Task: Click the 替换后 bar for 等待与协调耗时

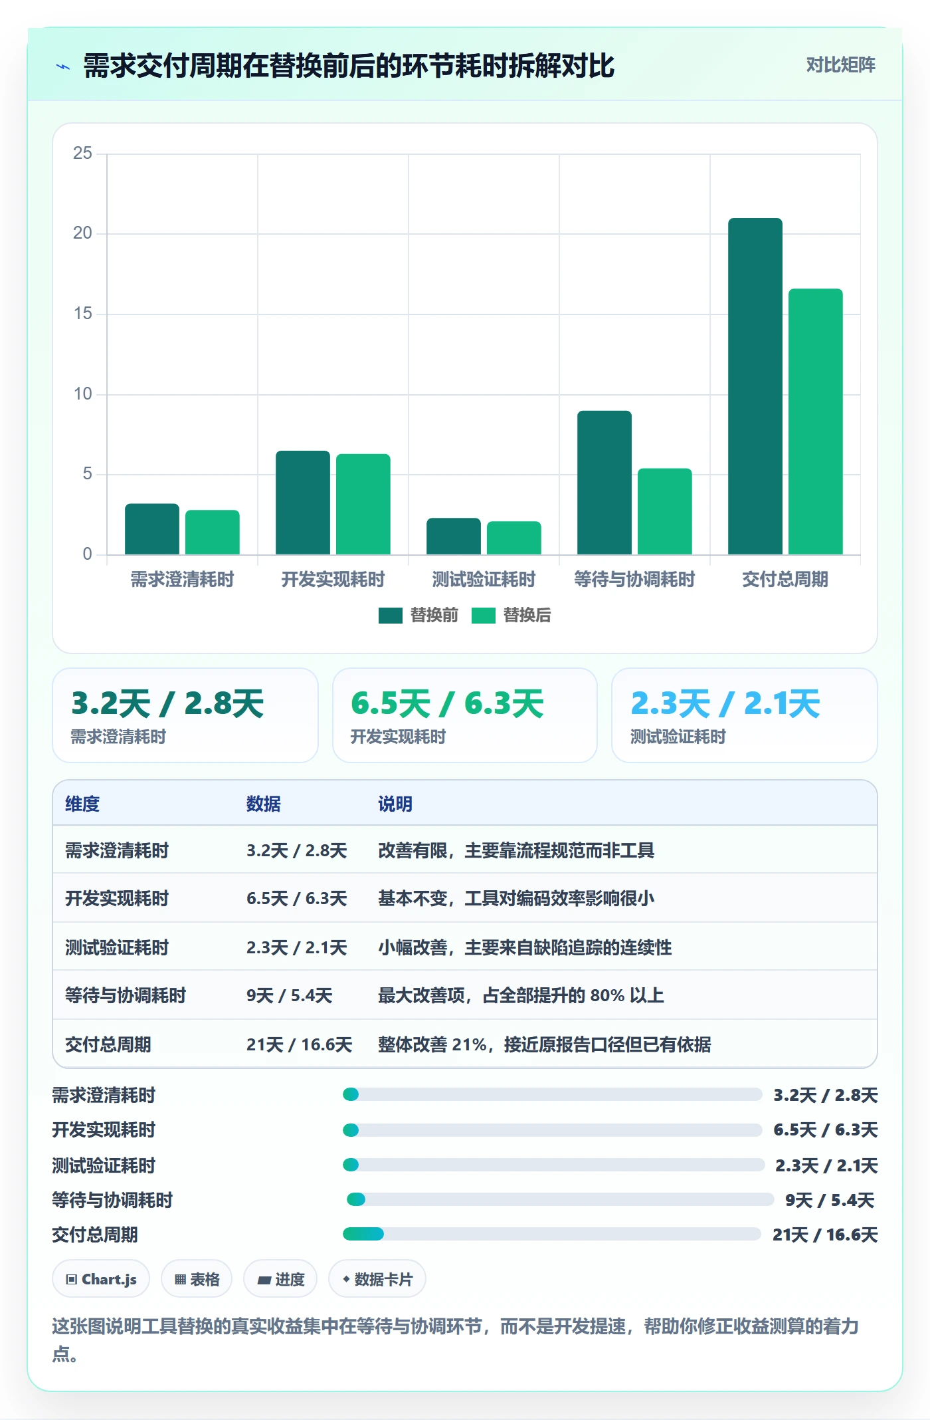Action: point(665,511)
